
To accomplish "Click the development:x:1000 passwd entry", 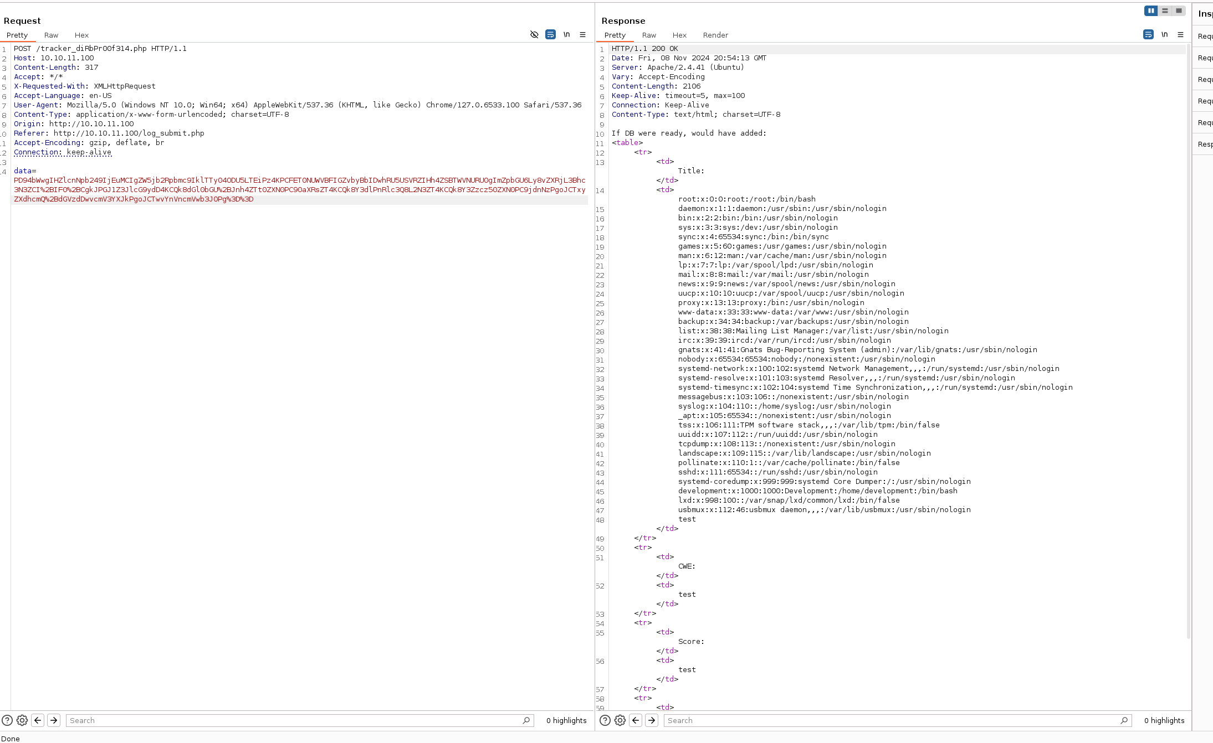I will [818, 491].
